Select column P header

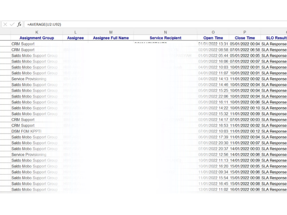coord(245,32)
